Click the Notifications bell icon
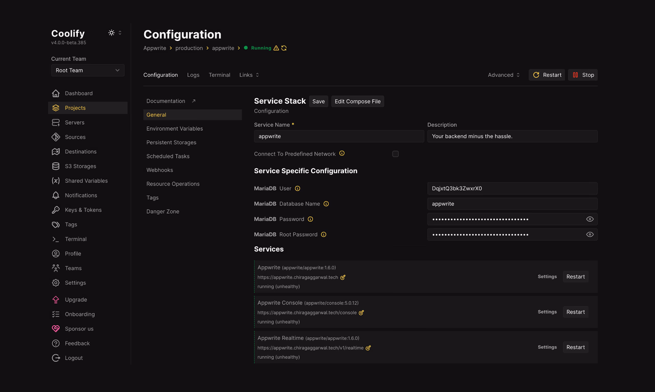655x392 pixels. pos(56,195)
